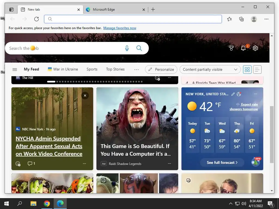Select Tuesday forecast column
The image size is (279, 209).
[207, 135]
